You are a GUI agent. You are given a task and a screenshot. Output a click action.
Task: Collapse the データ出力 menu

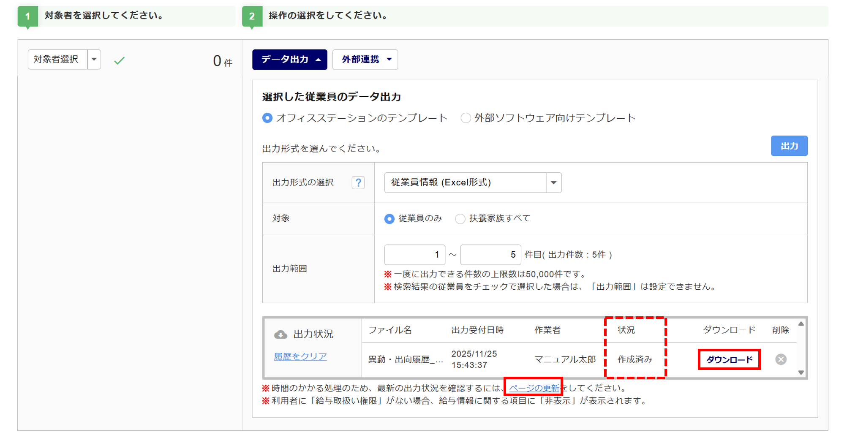(x=290, y=60)
